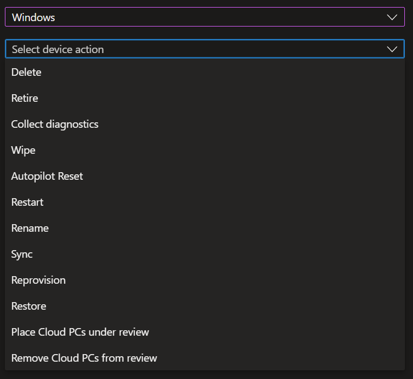Choose the Delete device action

coord(205,72)
